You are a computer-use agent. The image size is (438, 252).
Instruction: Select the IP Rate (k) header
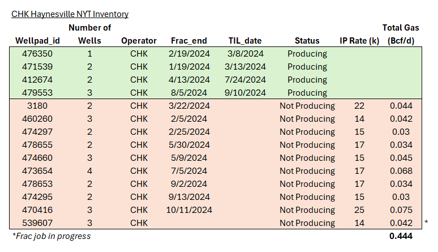tap(359, 41)
